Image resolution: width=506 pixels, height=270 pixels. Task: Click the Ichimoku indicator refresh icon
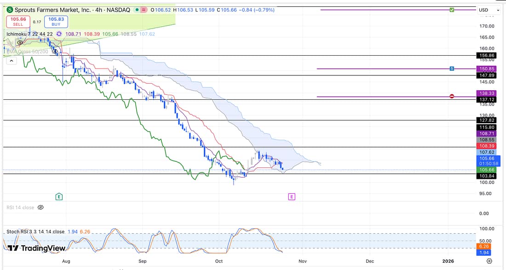(x=59, y=34)
